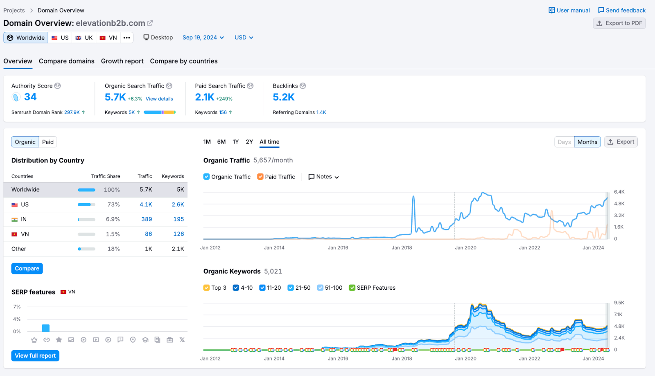Click the India flag in the country table
This screenshot has height=376, width=655.
pos(15,219)
